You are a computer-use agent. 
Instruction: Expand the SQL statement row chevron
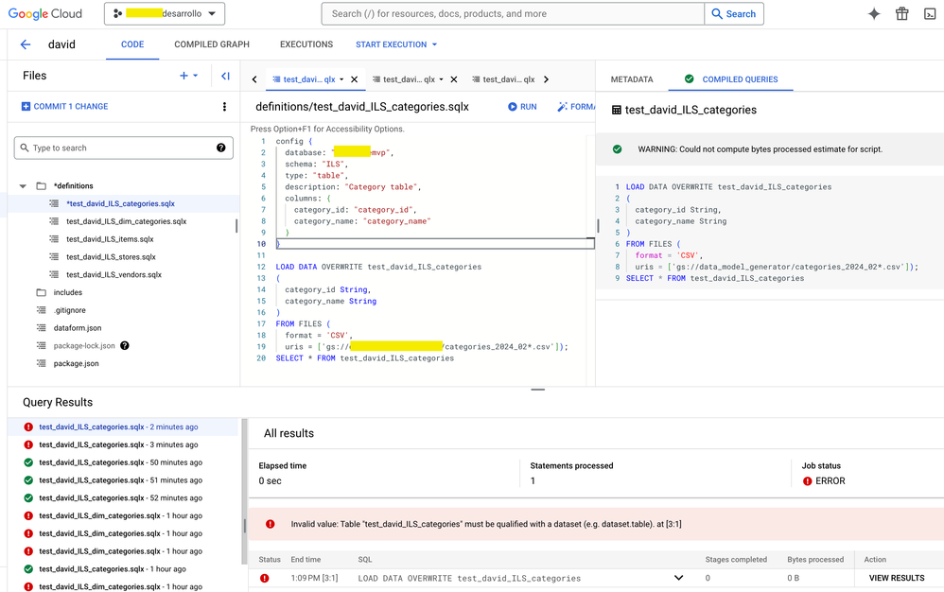tap(678, 578)
